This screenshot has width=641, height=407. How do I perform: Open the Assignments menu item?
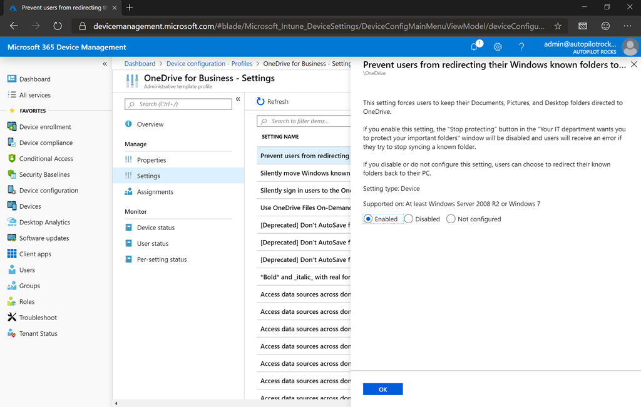155,192
